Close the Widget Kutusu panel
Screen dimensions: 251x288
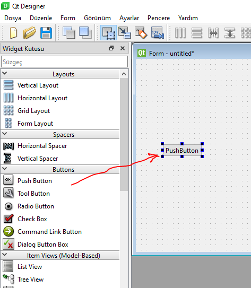click(123, 48)
